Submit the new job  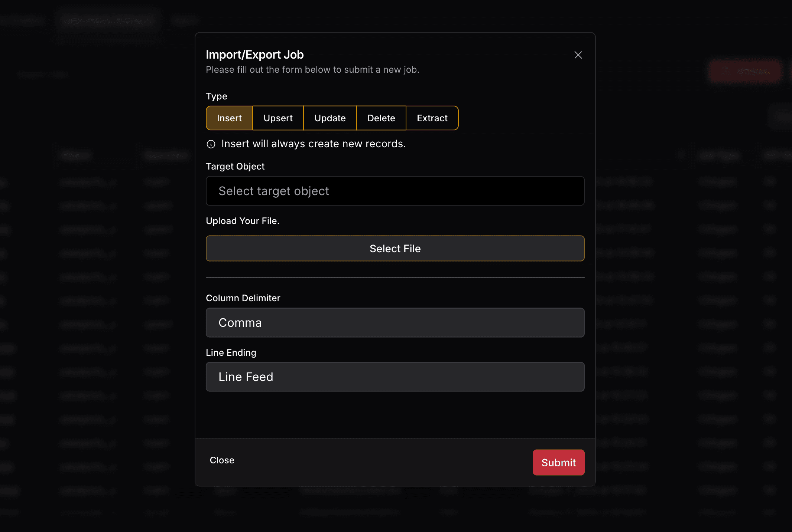[x=558, y=462]
